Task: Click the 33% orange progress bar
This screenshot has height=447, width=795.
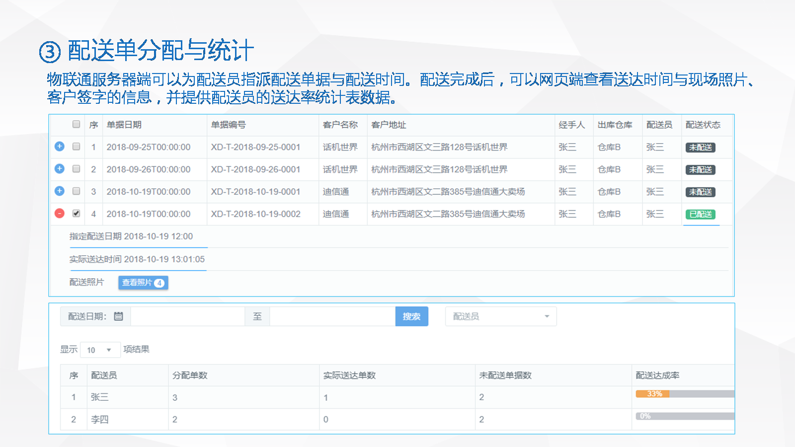Action: 653,394
